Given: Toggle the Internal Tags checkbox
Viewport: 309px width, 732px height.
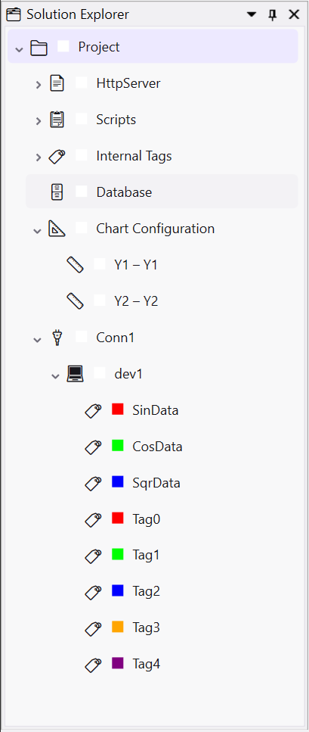Looking at the screenshot, I should pyautogui.click(x=82, y=155).
